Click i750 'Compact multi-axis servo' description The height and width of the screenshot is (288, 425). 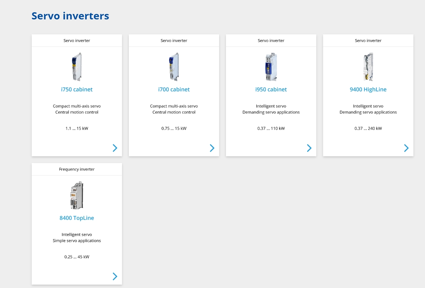[x=77, y=106]
